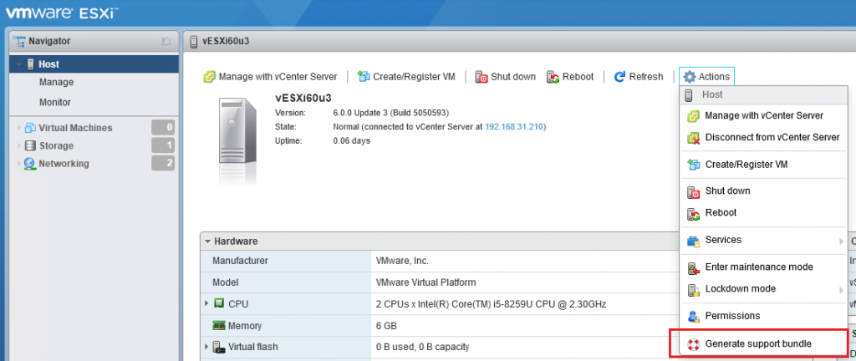Click the Manage with vCenter Server toolbar icon
The width and height of the screenshot is (856, 361).
(209, 77)
